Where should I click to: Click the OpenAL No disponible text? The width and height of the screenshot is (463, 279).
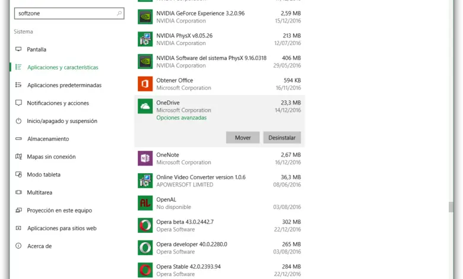pos(173,207)
